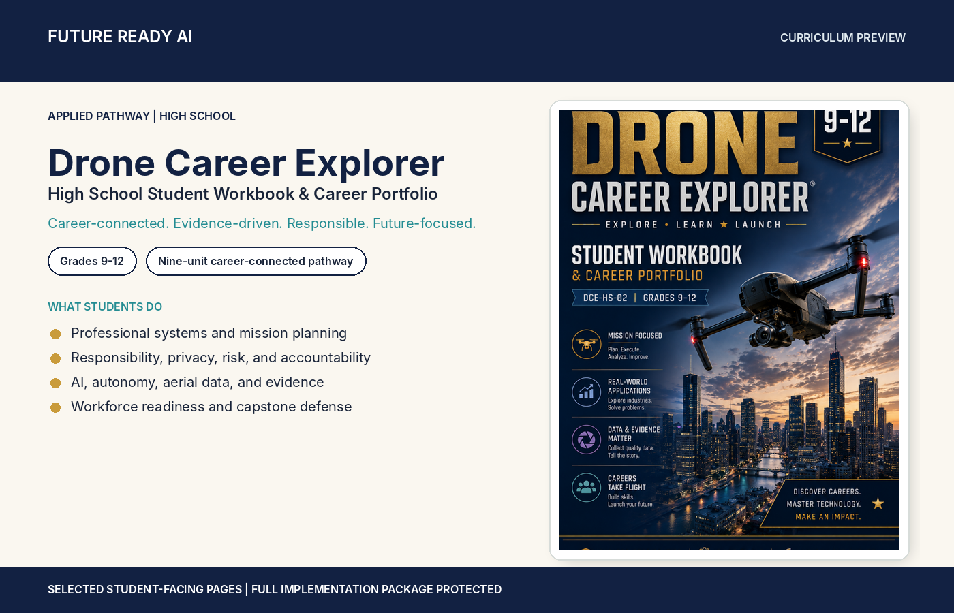Click 'Responsibility, privacy, risk, and accountability' item
Image resolution: width=954 pixels, height=613 pixels.
[x=221, y=358]
